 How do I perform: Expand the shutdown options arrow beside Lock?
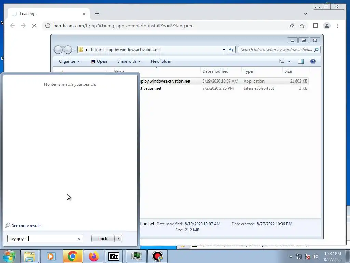click(x=118, y=239)
